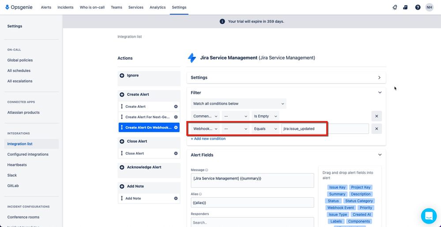Viewport: 441px width, 227px height.
Task: Open gear settings for Add Note rule
Action: tap(176, 198)
